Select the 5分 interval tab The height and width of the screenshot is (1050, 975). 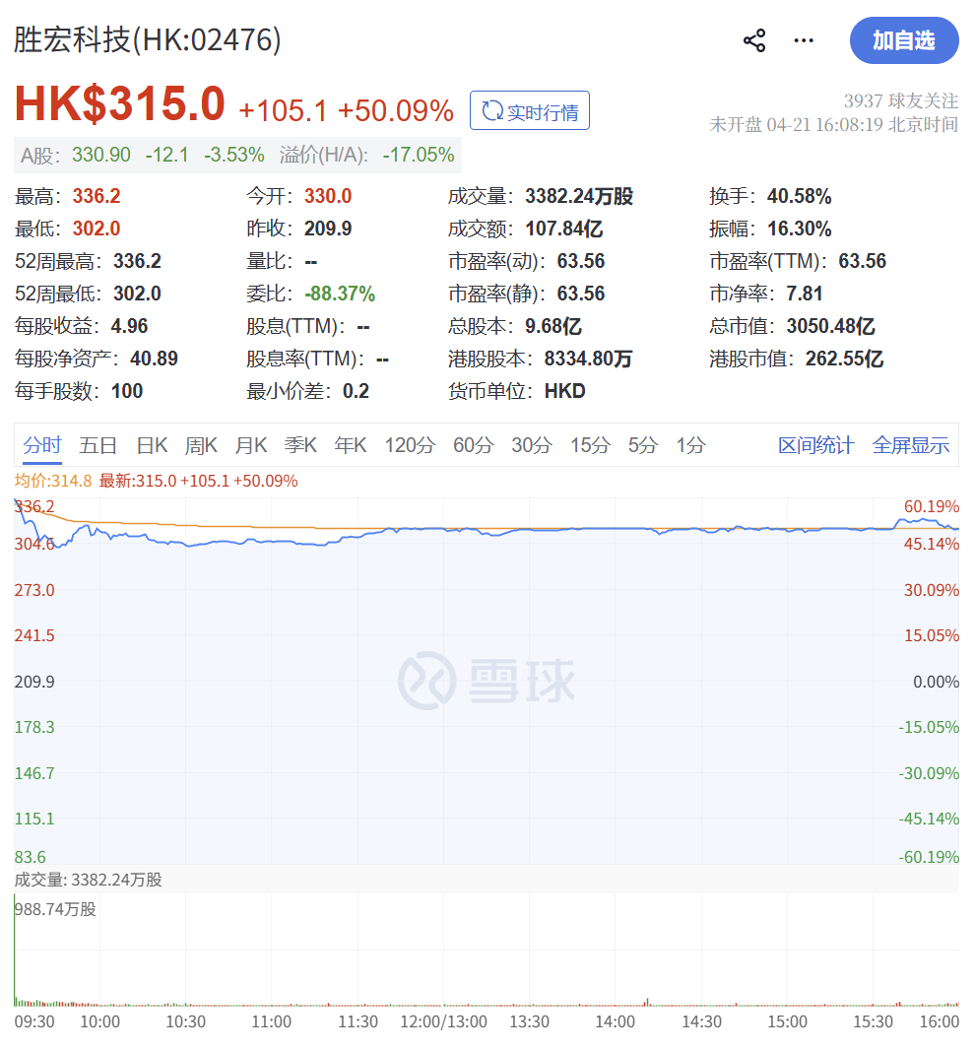pos(643,445)
